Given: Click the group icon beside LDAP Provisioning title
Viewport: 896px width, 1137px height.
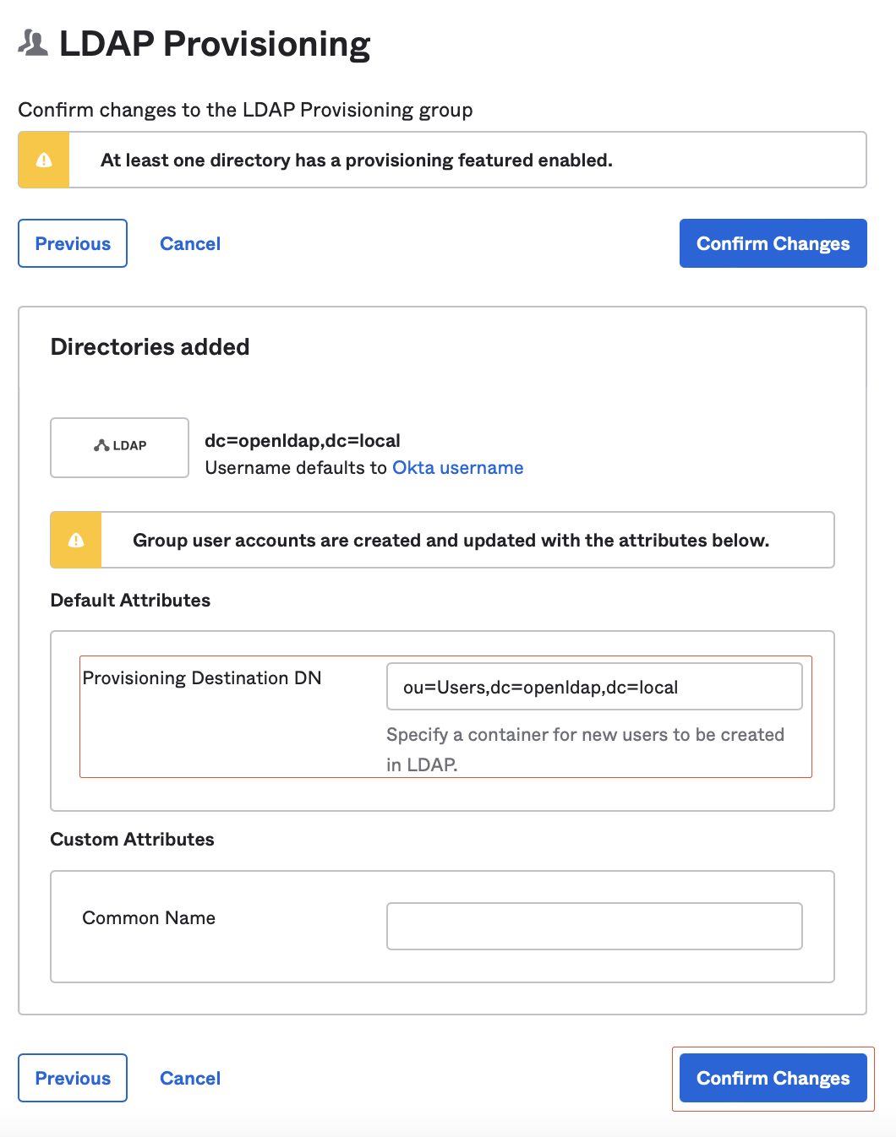Looking at the screenshot, I should coord(34,43).
